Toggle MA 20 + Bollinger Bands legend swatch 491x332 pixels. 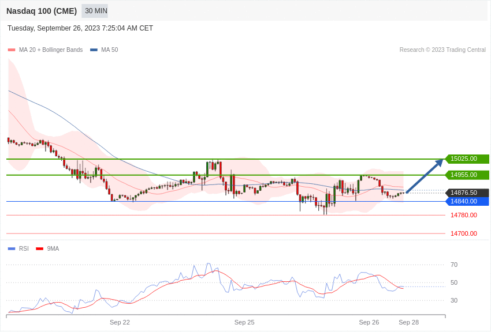tap(12, 50)
